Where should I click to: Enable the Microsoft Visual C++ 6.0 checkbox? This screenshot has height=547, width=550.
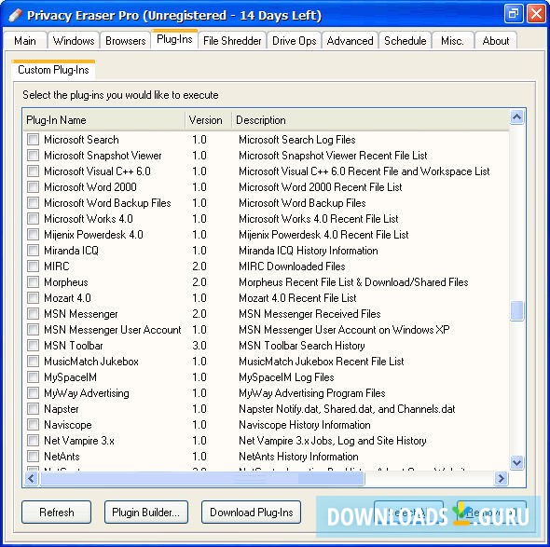[x=33, y=171]
